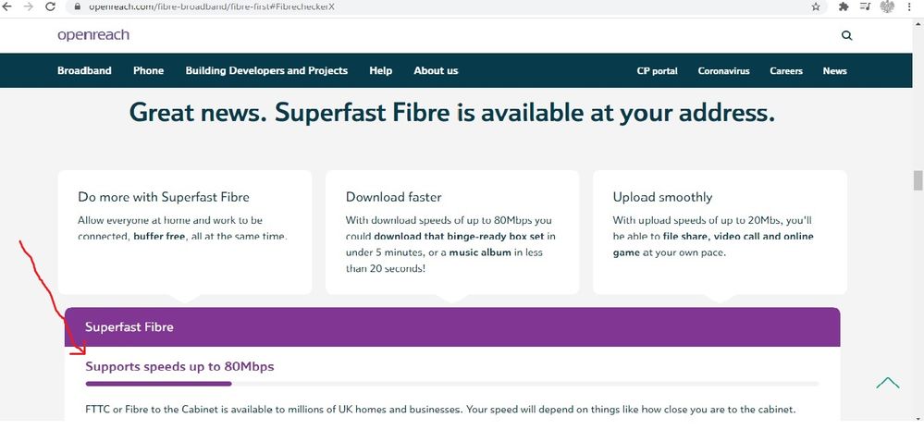
Task: Open the Phone menu
Action: 148,70
